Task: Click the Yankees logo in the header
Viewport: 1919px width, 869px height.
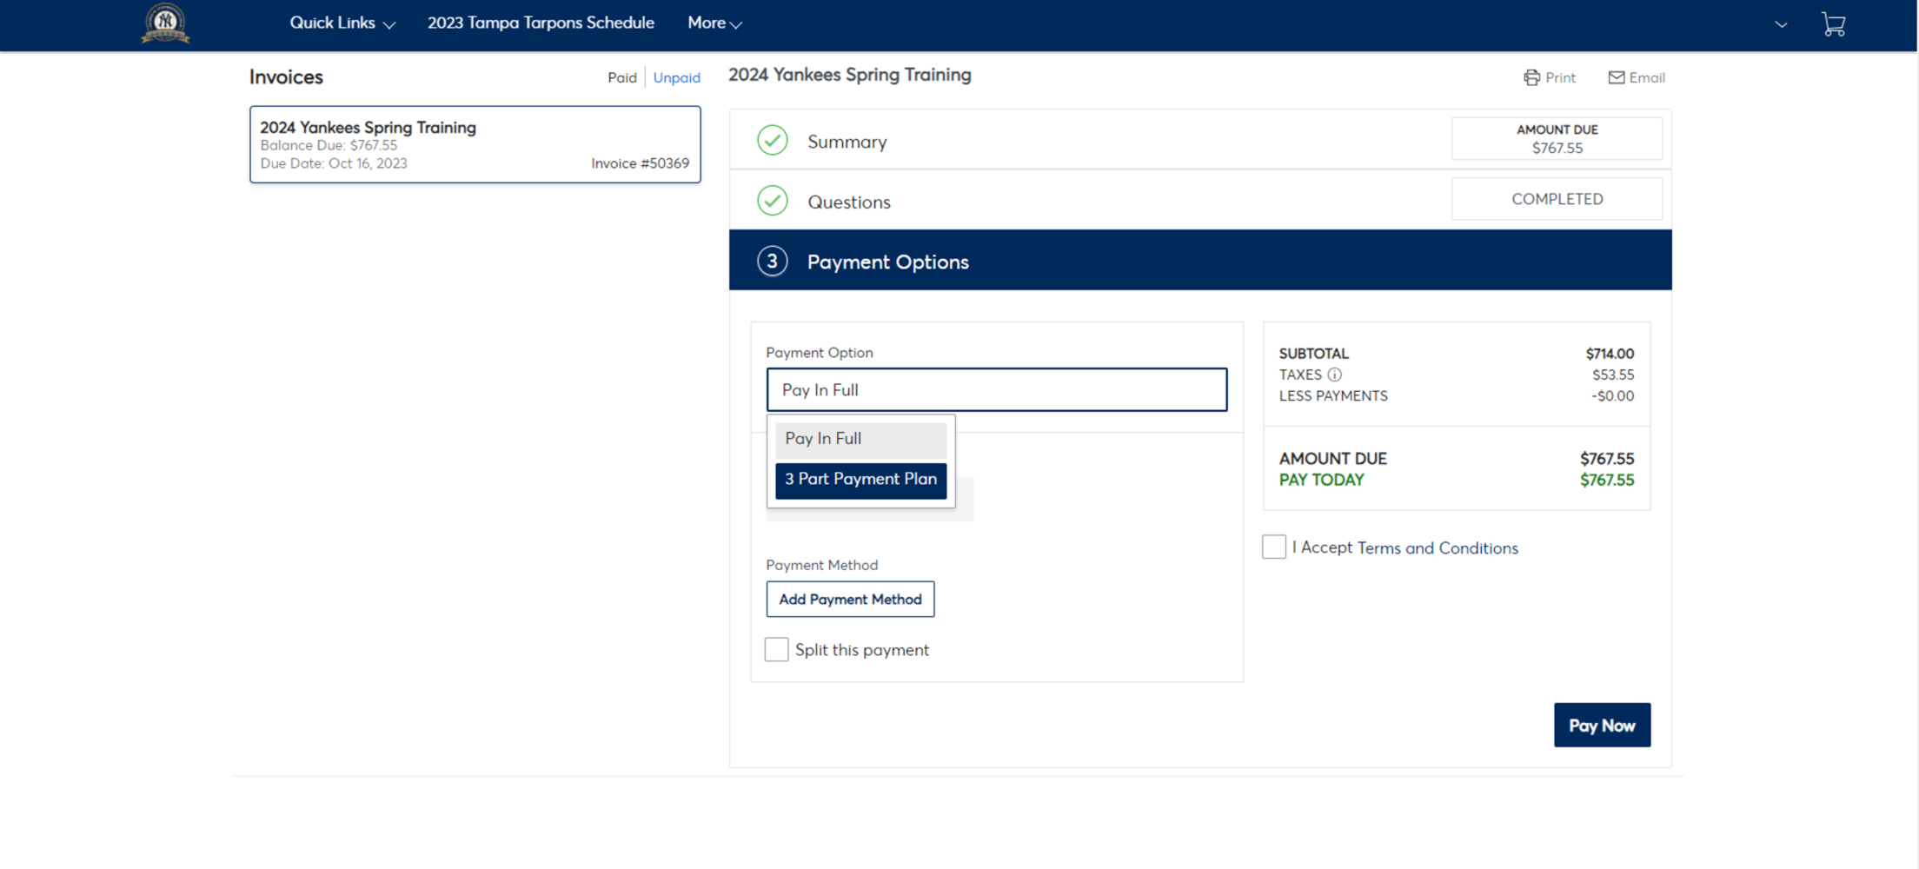Action: 164,23
